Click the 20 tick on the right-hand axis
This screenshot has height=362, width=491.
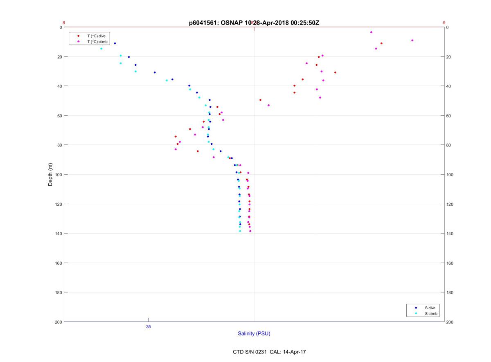pyautogui.click(x=449, y=57)
